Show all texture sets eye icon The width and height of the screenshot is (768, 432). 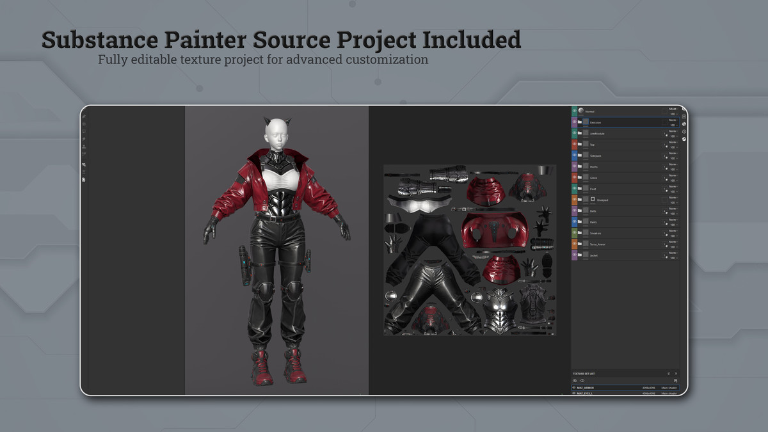(582, 380)
